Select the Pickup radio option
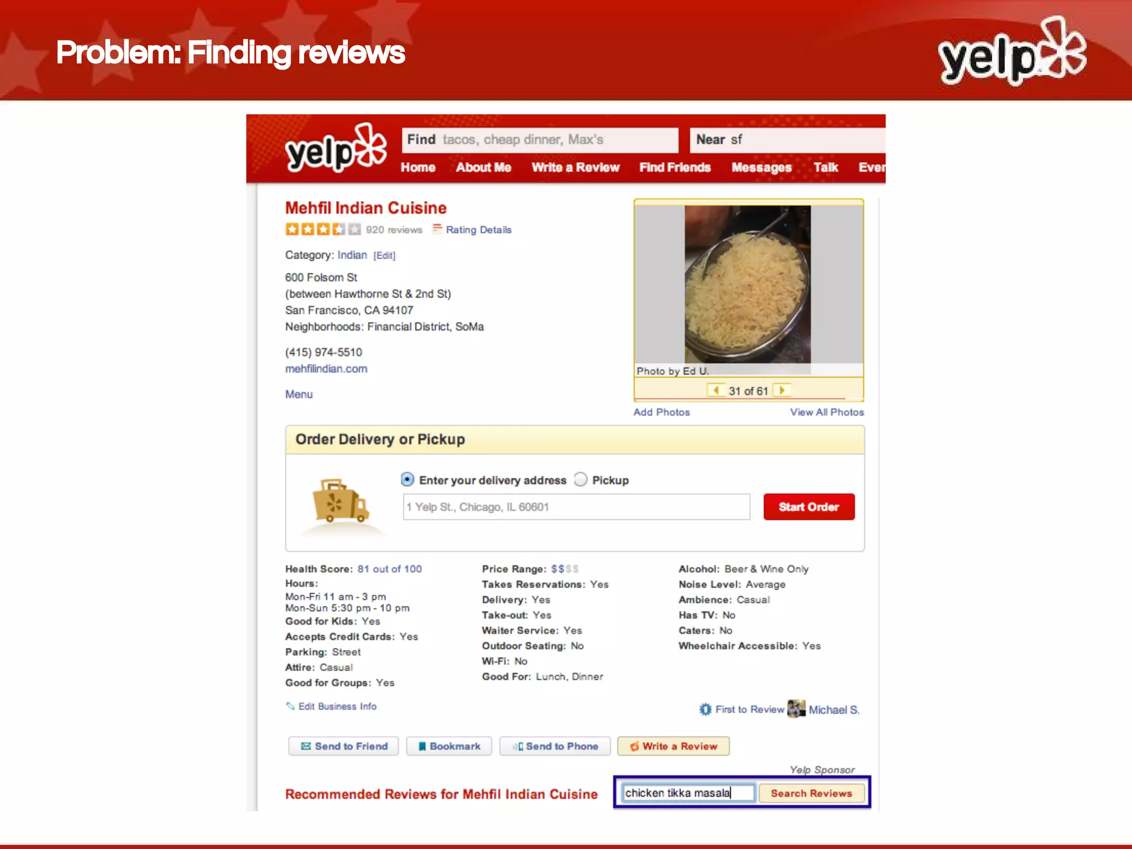1132x849 pixels. click(x=580, y=479)
